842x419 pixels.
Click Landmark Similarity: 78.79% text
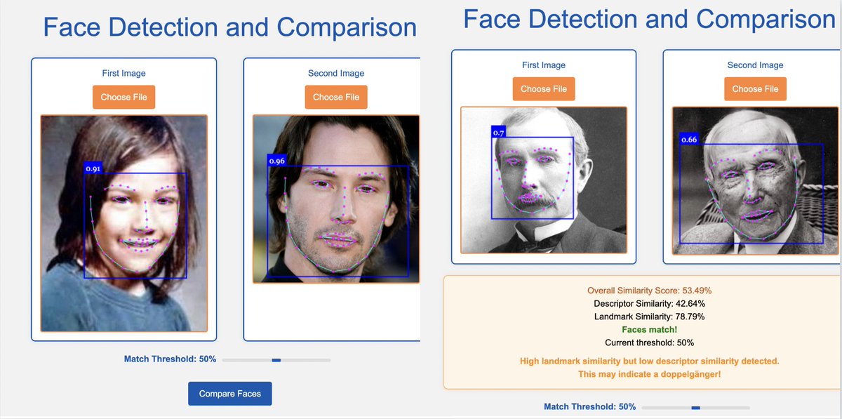650,317
